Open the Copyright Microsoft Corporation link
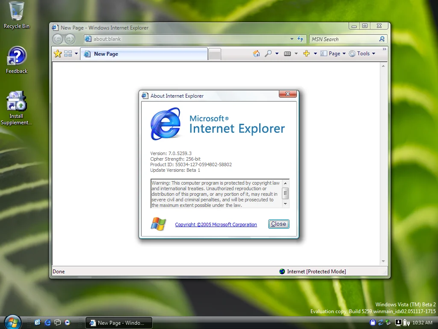This screenshot has height=329, width=438. pyautogui.click(x=216, y=224)
